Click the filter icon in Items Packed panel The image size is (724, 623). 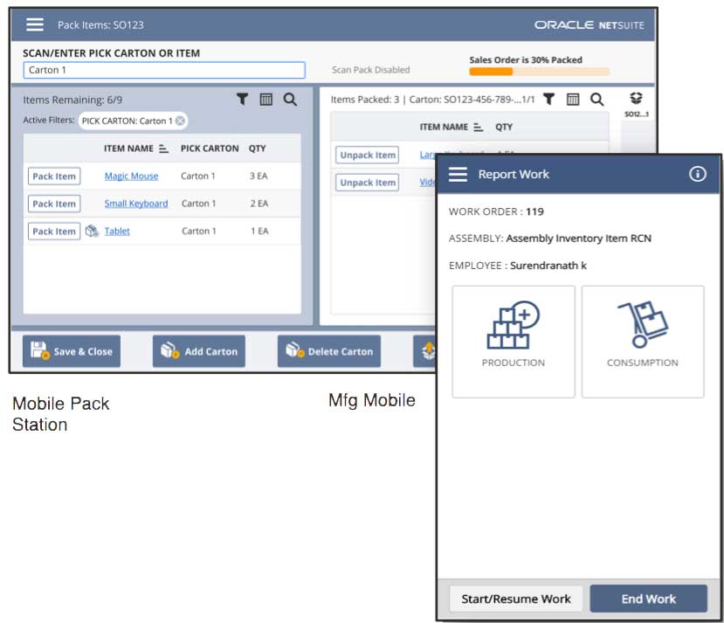tap(548, 100)
